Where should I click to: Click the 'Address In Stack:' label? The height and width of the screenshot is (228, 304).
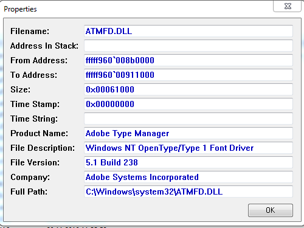click(x=44, y=46)
